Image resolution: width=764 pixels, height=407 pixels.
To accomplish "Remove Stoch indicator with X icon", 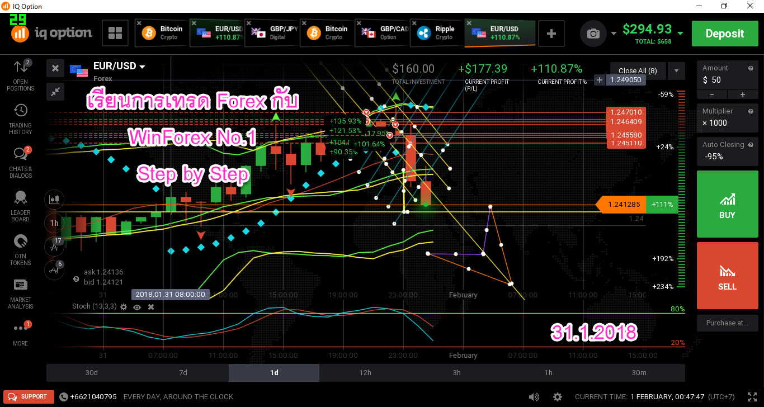I will coord(150,306).
